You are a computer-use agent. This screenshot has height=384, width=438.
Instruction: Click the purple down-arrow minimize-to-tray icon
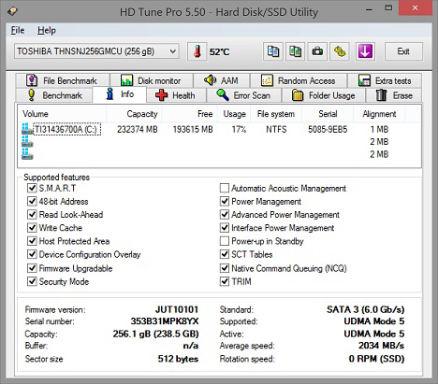tap(365, 51)
